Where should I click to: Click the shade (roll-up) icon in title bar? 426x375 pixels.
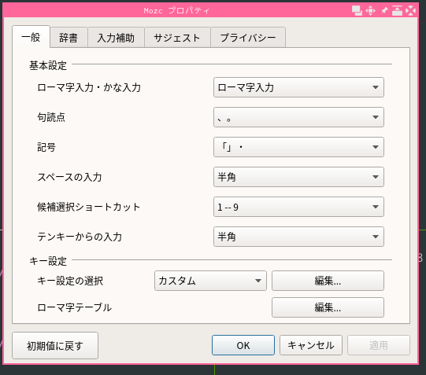pyautogui.click(x=397, y=10)
